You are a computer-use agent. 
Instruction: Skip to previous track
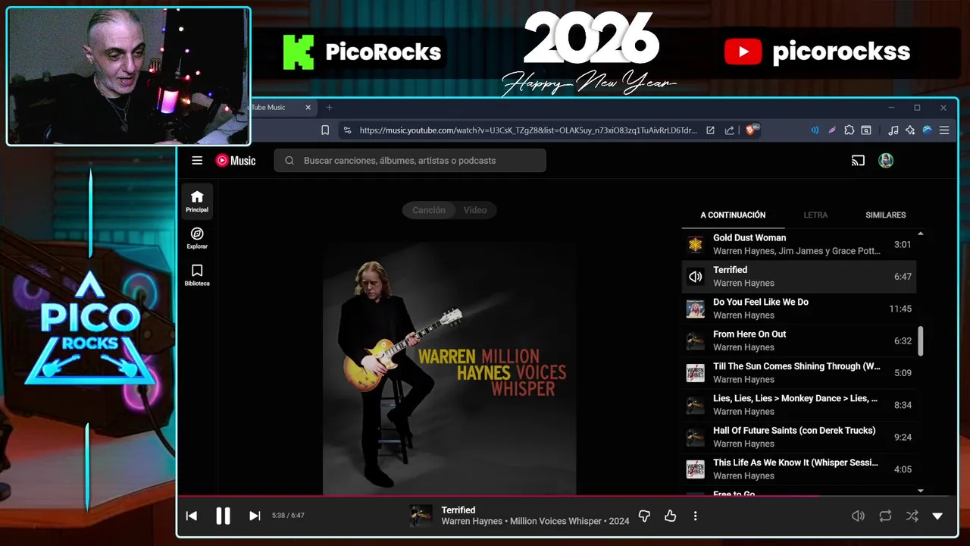192,516
